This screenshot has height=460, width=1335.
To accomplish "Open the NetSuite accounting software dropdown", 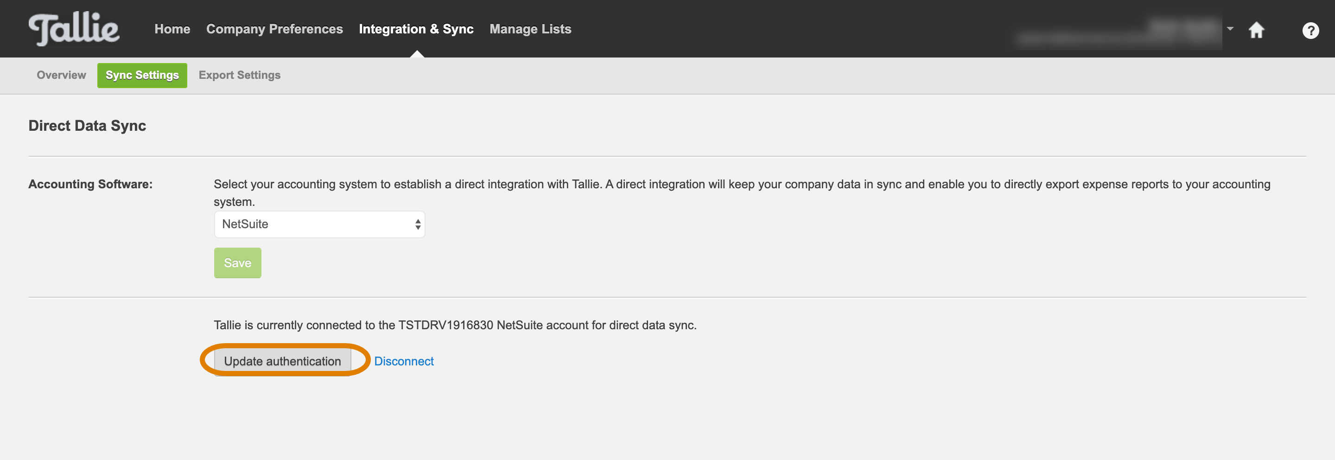I will tap(319, 224).
